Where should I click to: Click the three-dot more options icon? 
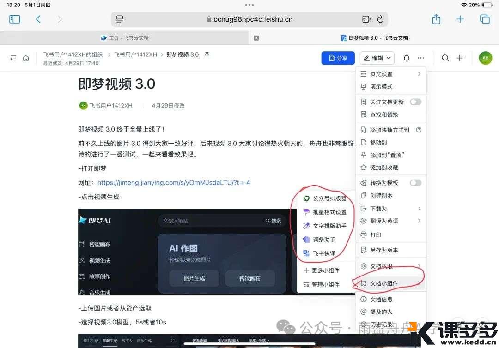(x=420, y=58)
